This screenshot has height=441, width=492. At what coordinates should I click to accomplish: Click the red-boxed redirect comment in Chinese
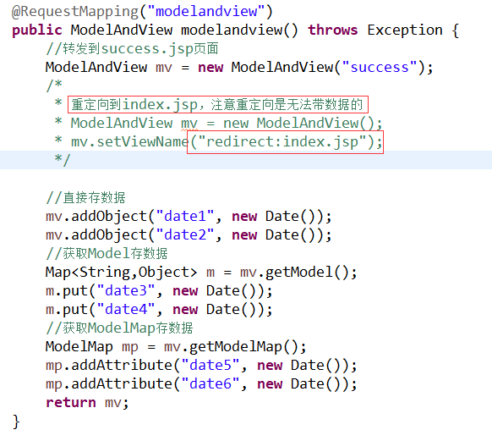point(218,105)
